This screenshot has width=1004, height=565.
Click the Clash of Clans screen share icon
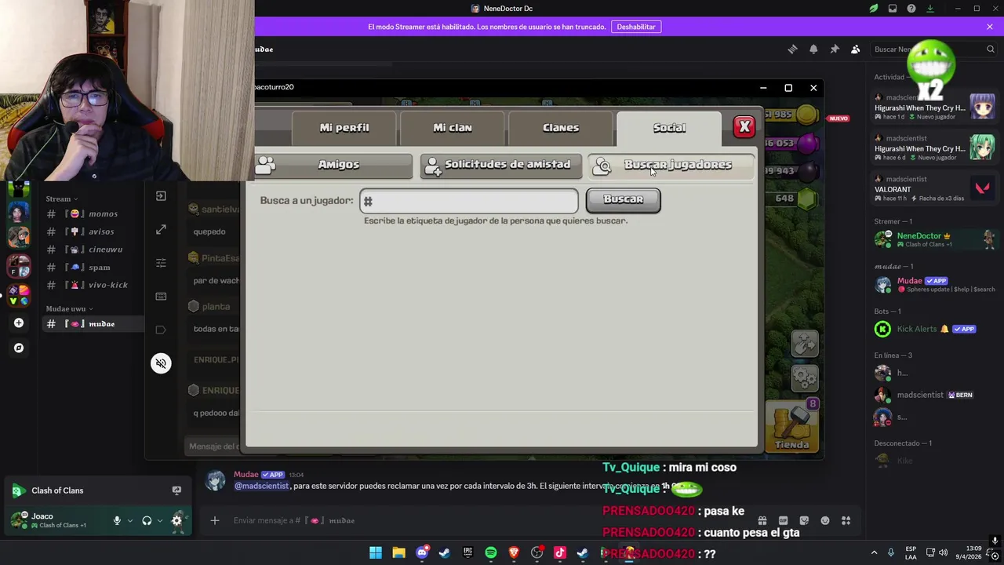pos(176,490)
